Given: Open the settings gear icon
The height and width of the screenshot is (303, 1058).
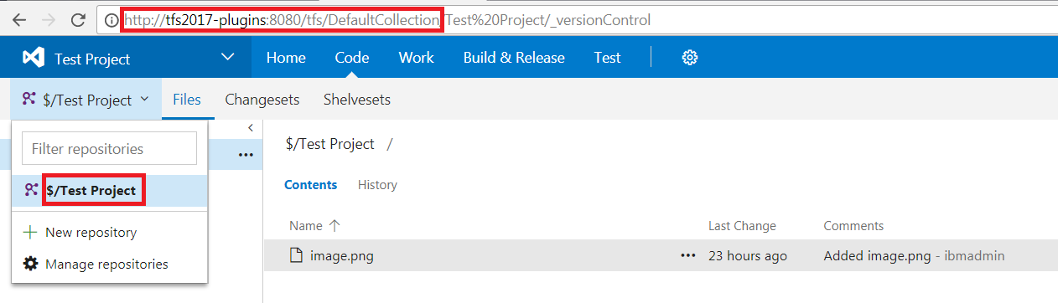Looking at the screenshot, I should coord(690,58).
